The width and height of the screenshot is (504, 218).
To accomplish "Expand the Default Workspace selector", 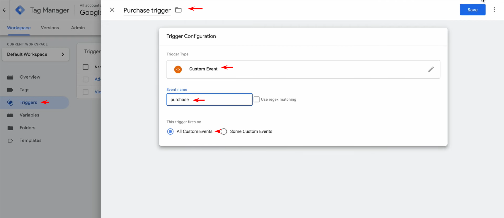I will click(35, 54).
